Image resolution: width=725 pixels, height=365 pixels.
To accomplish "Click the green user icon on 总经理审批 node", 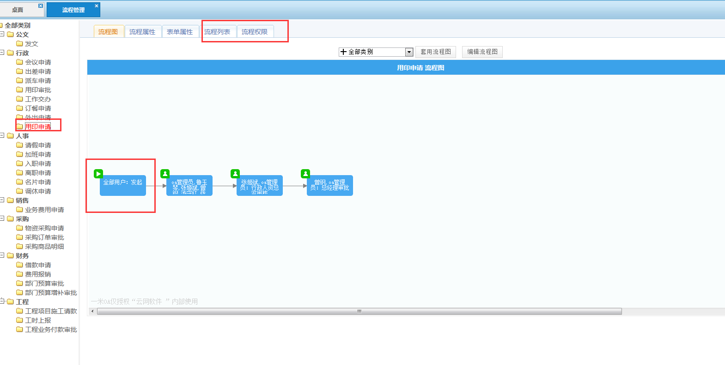I will click(305, 174).
